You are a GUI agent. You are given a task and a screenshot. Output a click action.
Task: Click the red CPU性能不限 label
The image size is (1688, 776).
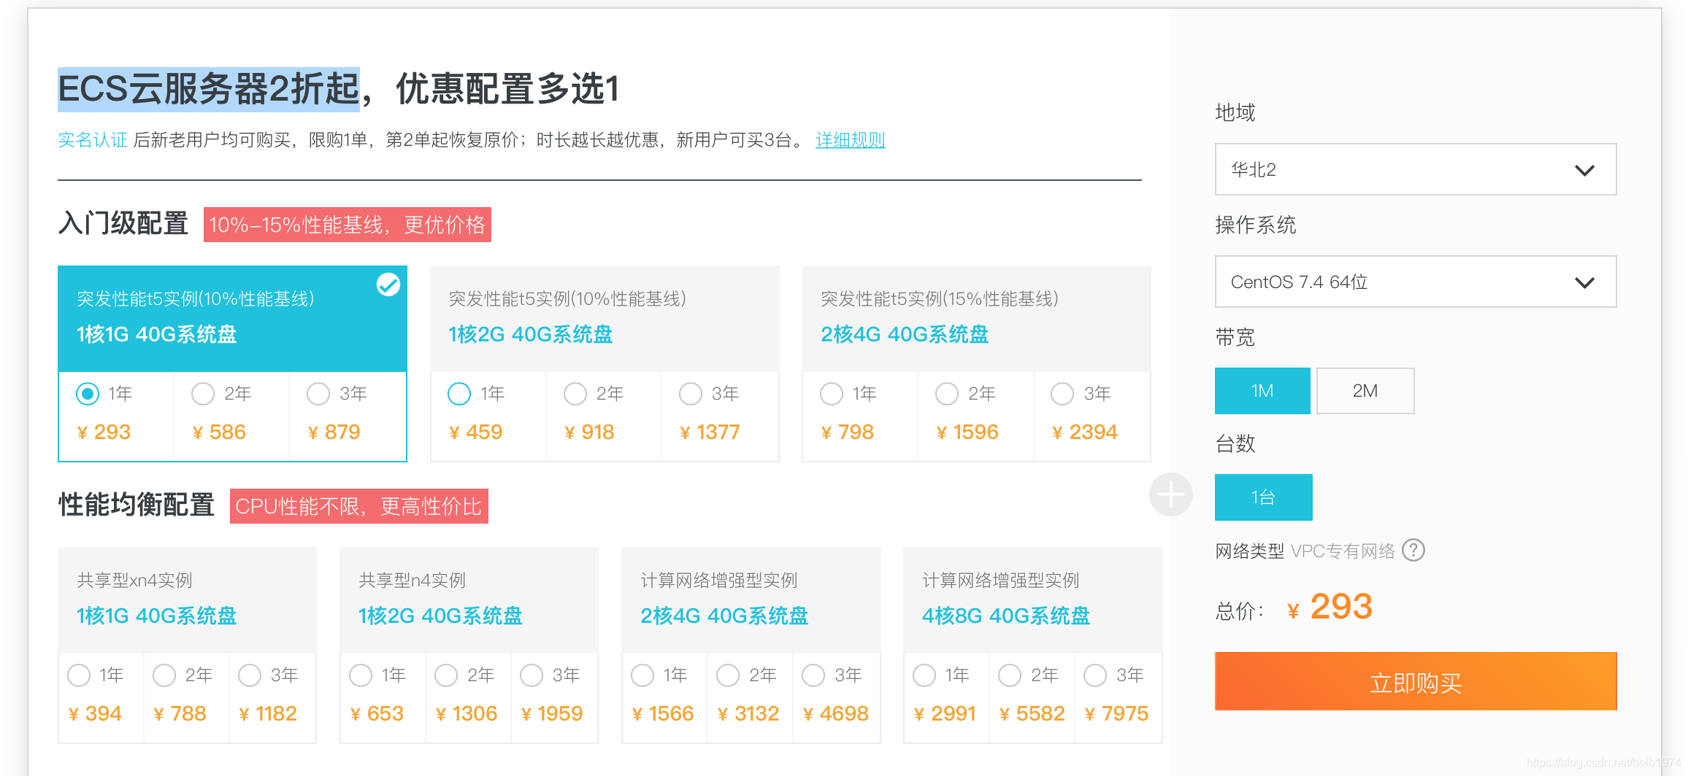pyautogui.click(x=359, y=506)
